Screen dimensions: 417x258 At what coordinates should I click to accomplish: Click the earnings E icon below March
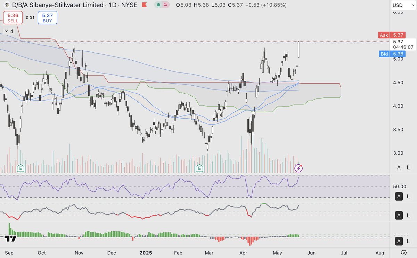coord(199,168)
